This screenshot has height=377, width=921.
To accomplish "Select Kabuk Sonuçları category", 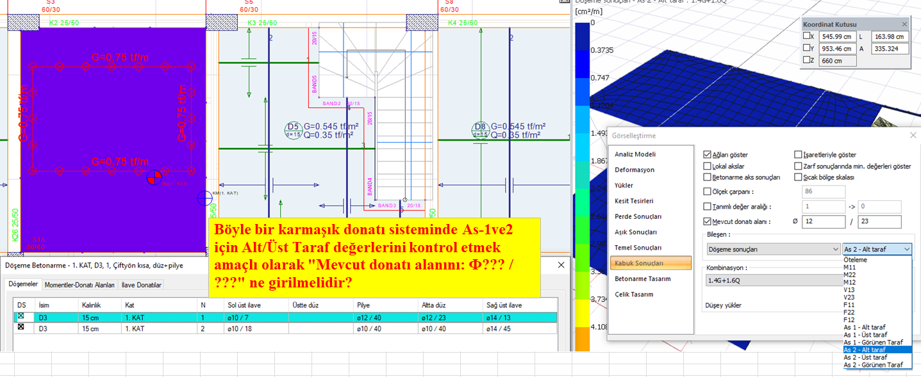I will click(x=651, y=263).
